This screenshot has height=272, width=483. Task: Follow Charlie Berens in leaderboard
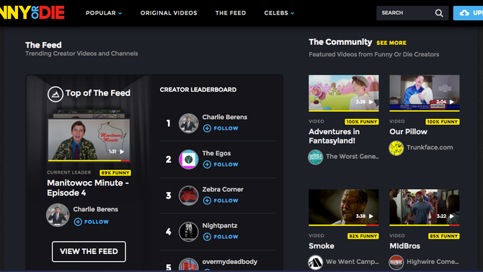point(221,128)
